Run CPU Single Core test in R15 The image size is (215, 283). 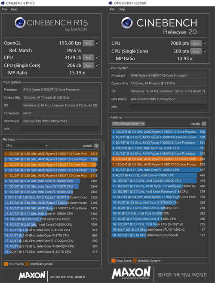[88, 65]
